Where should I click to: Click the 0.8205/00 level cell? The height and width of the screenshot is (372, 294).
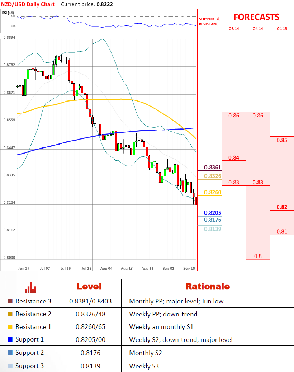90,339
